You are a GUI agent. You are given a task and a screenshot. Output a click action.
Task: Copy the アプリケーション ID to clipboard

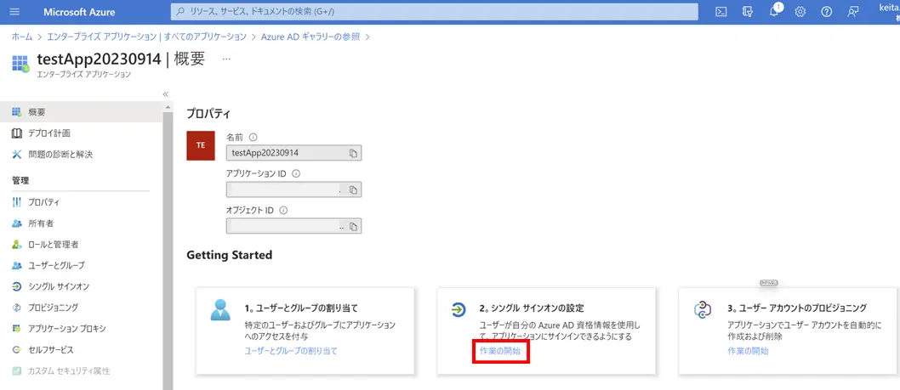[354, 189]
